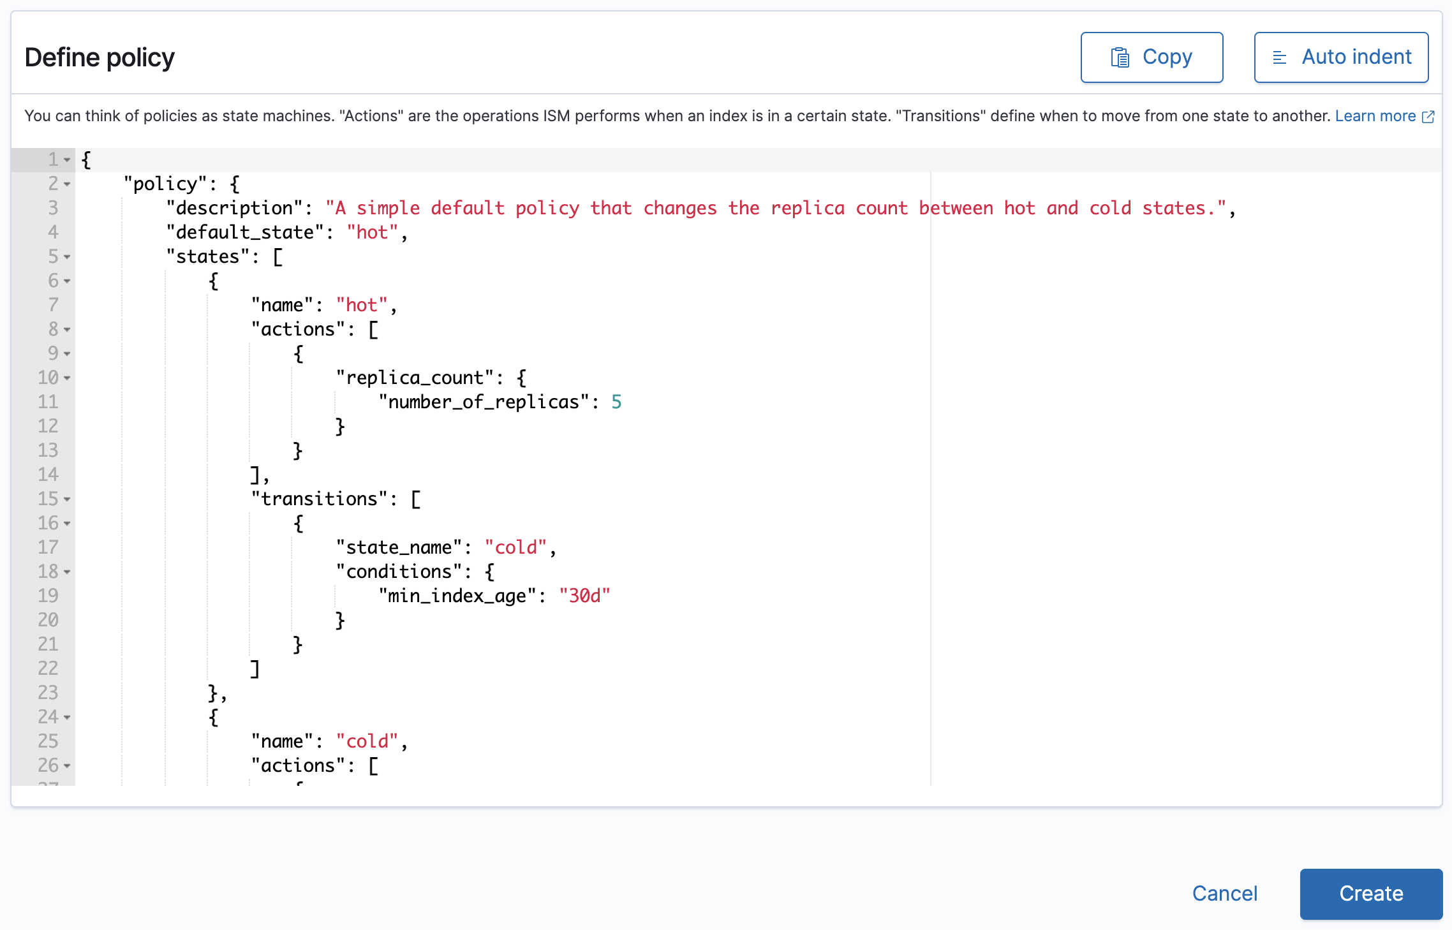Fold the "replica_count" block at line 10
Viewport: 1452px width, 930px height.
(67, 378)
